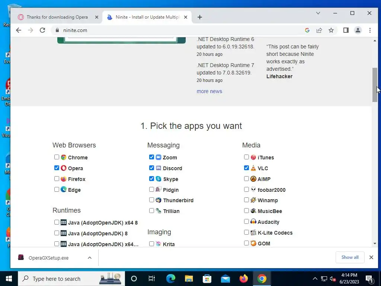Image resolution: width=381 pixels, height=286 pixels.
Task: Open Task View on the taskbar
Action: pyautogui.click(x=152, y=279)
